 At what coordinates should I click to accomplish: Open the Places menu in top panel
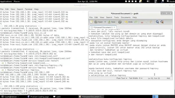point(17,1)
